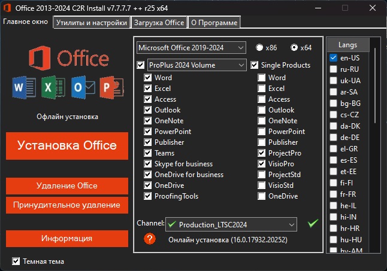387x271 pixels.
Task: Check Word under Single Products column
Action: (x=261, y=78)
